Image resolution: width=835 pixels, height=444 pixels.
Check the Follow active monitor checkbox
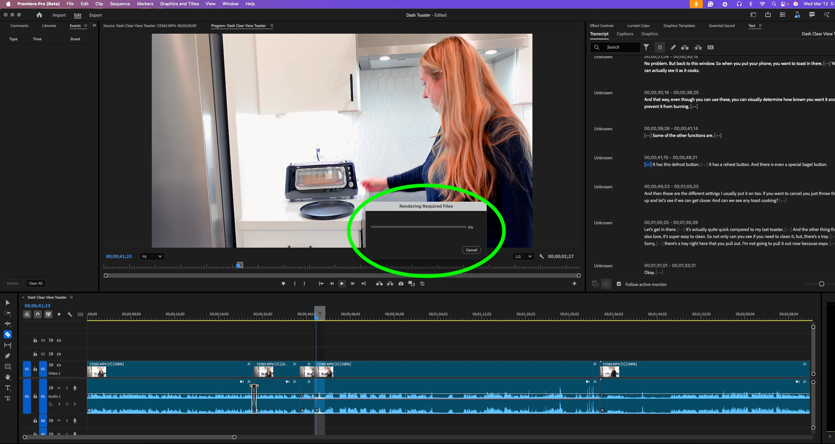[619, 284]
